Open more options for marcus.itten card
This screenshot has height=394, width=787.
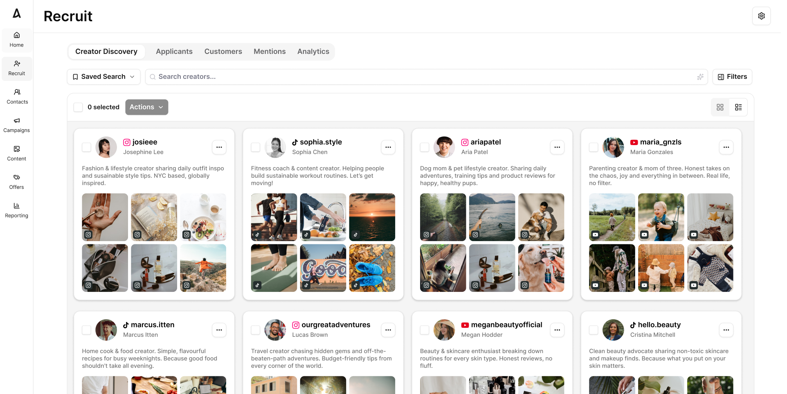pos(219,330)
